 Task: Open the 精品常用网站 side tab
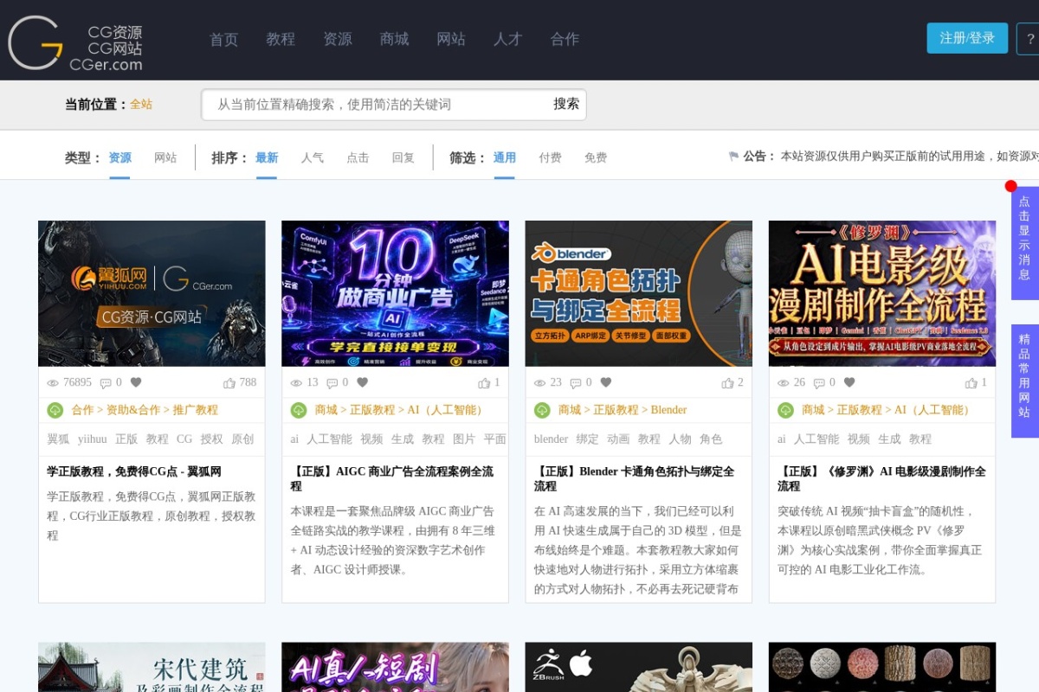pos(1025,381)
